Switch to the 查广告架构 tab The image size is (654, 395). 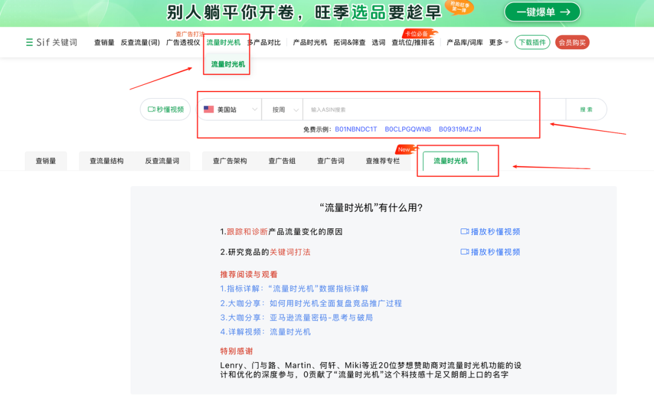[228, 161]
